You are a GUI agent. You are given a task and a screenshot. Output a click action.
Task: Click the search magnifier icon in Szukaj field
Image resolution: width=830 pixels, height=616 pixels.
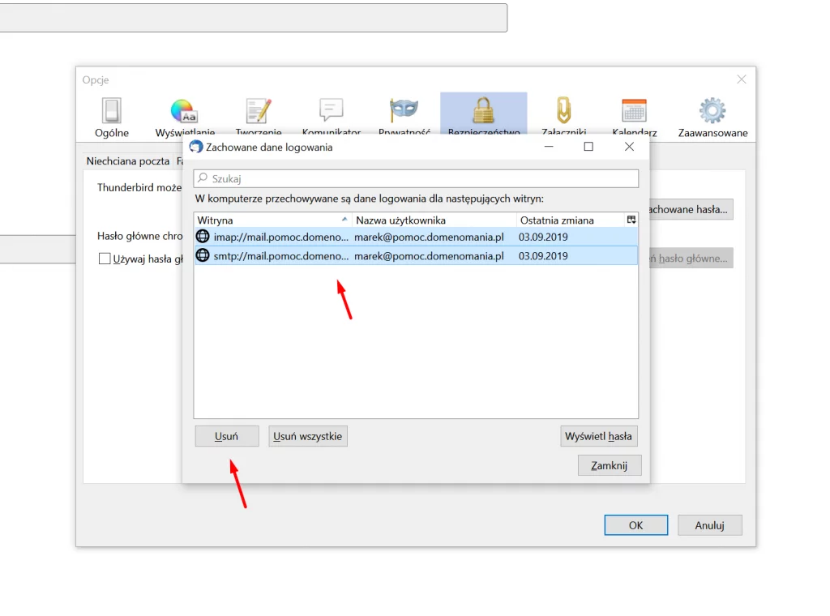(202, 178)
